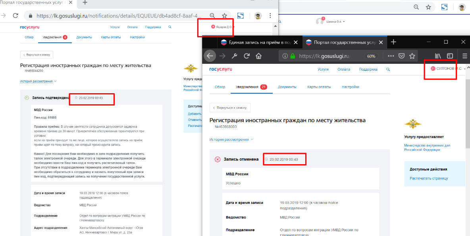Click Поддержка link in left Chrome Gosuslugi header
Screen dimensions: 470x236
pos(153,27)
